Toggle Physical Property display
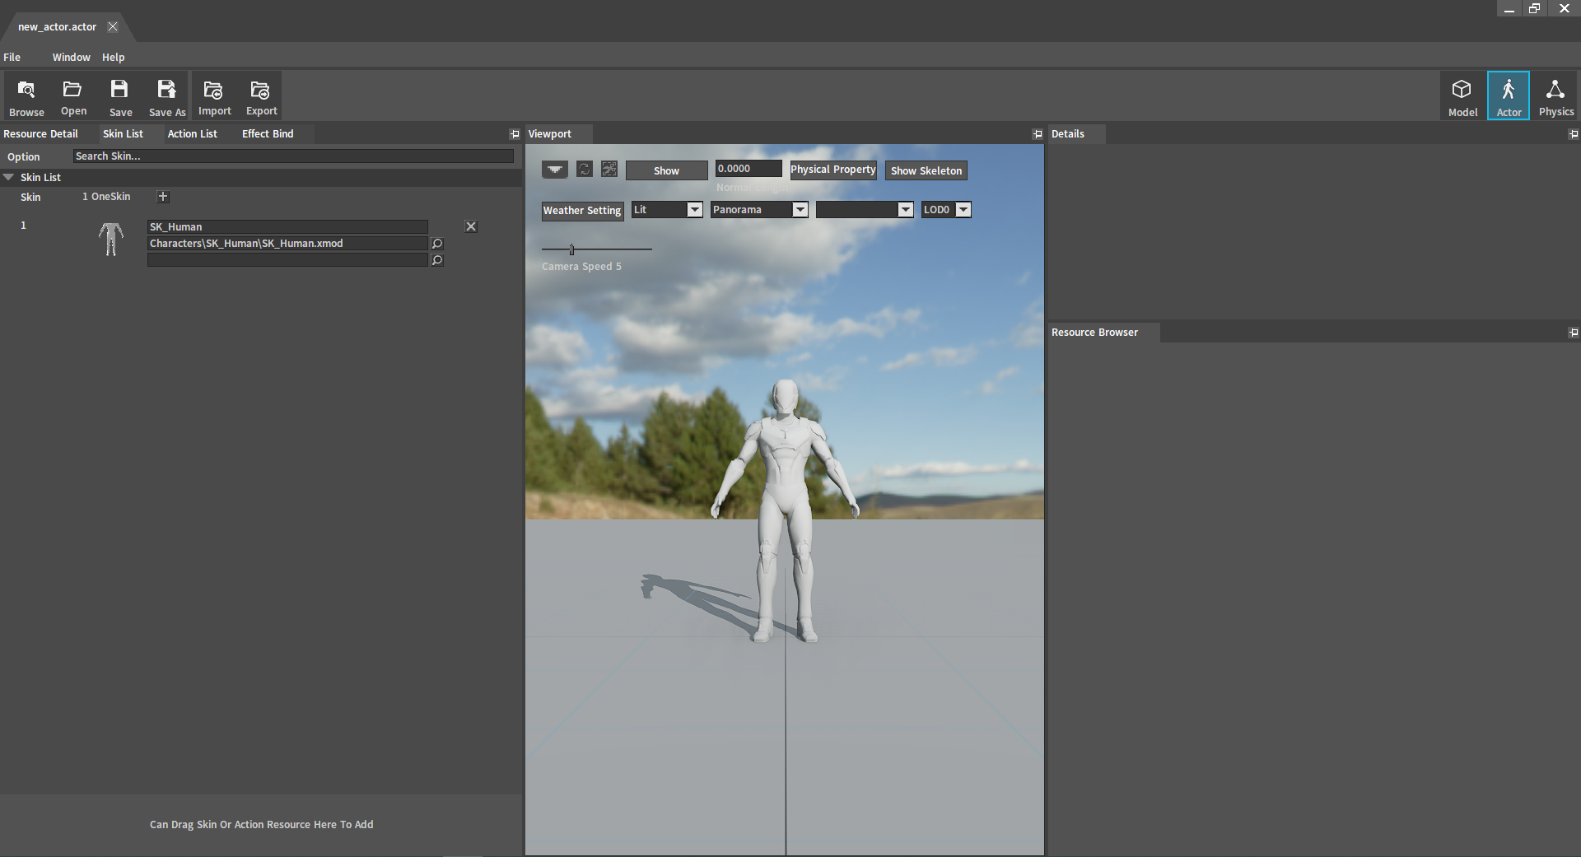Image resolution: width=1581 pixels, height=857 pixels. click(832, 170)
